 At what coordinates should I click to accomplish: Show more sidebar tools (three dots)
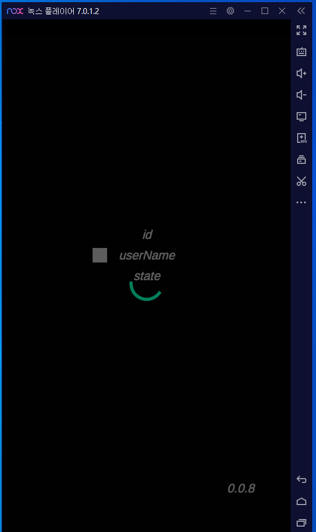(x=301, y=203)
